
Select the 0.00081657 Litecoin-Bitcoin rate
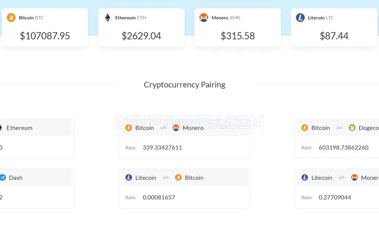click(159, 197)
